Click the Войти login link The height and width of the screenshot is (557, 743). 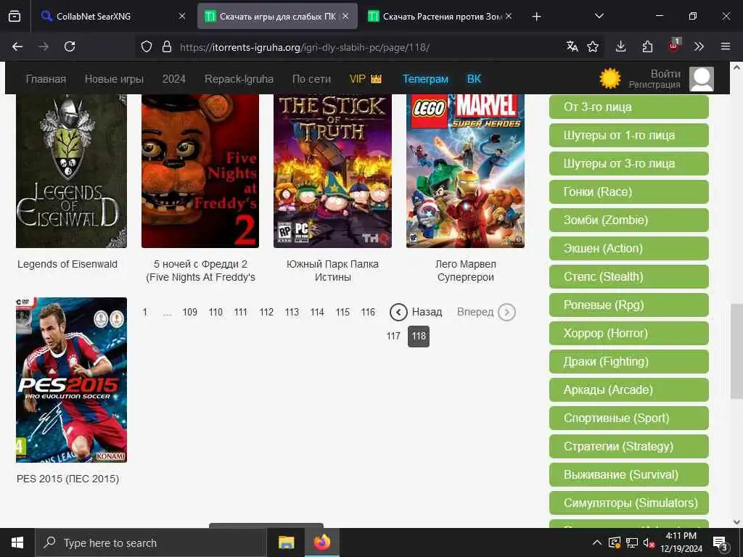coord(665,74)
